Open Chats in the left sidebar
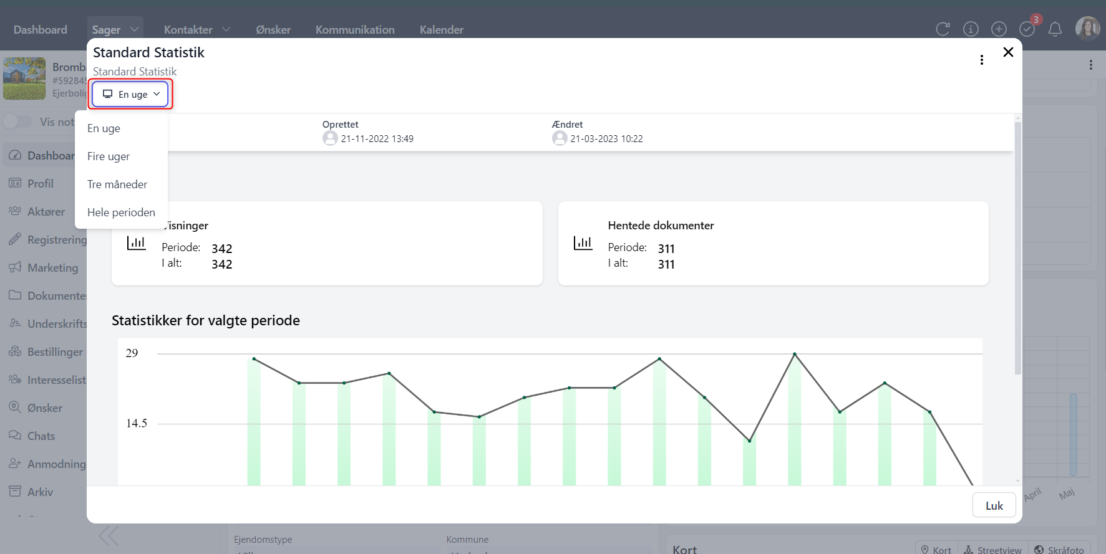 [41, 436]
